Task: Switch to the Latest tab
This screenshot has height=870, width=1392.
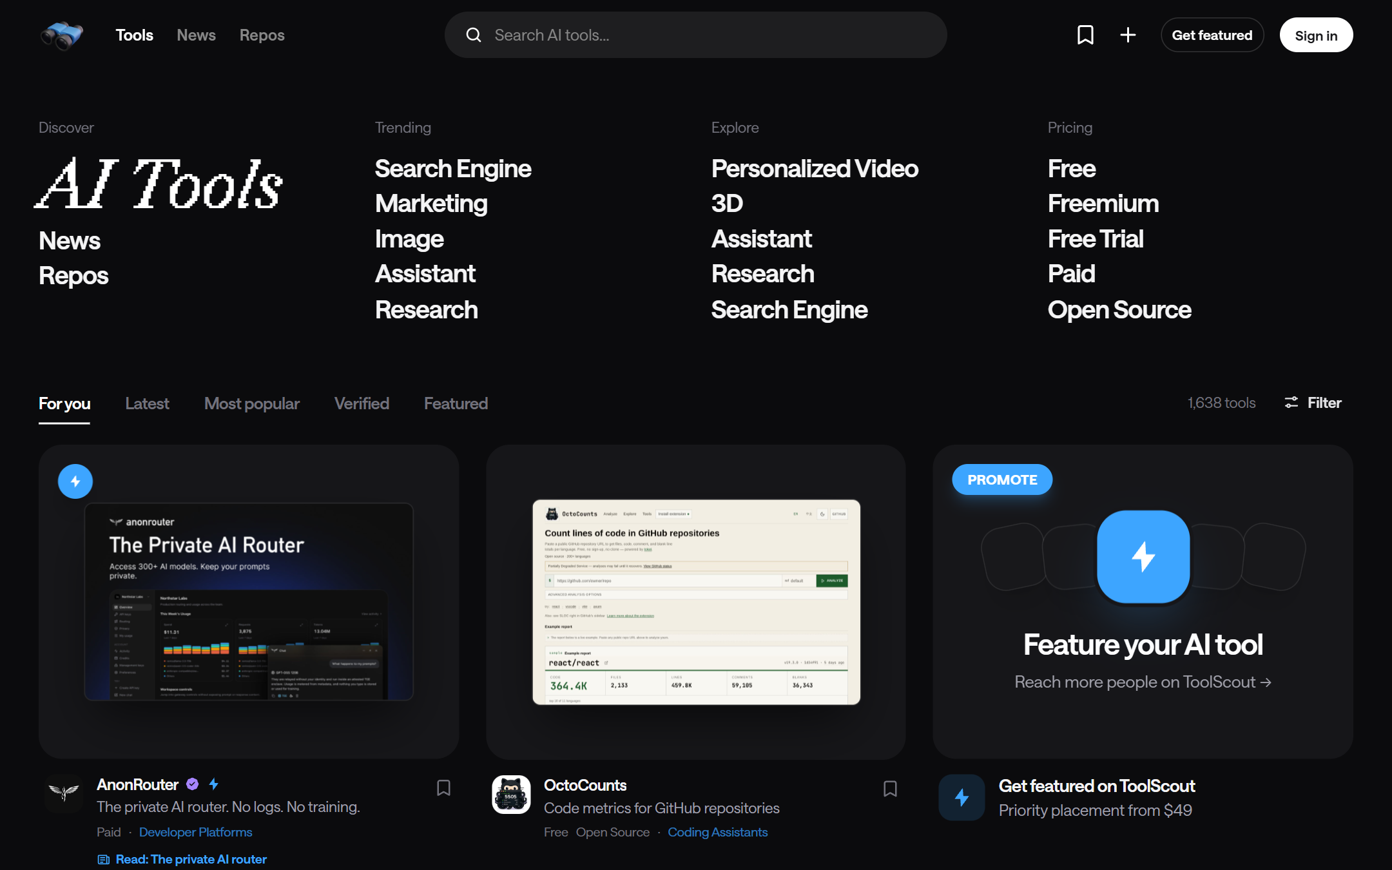Action: coord(147,403)
